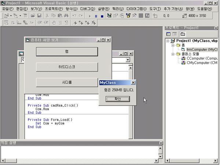Open the code window procedure dropdown
The image size is (220, 165).
tap(128, 60)
